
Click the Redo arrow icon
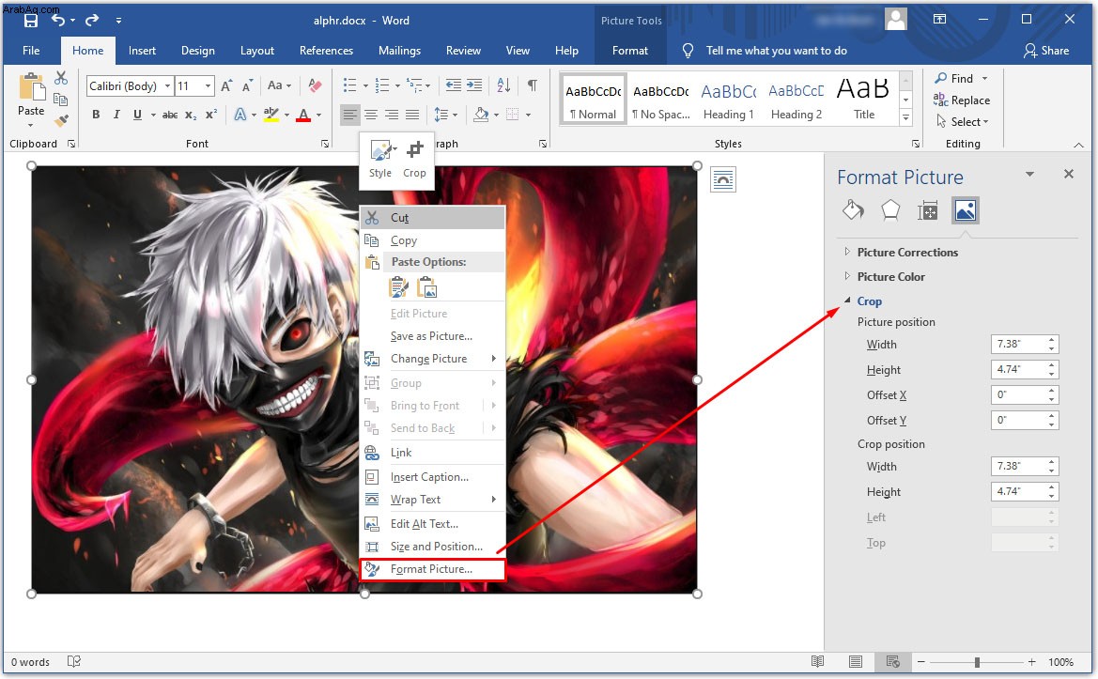[92, 21]
